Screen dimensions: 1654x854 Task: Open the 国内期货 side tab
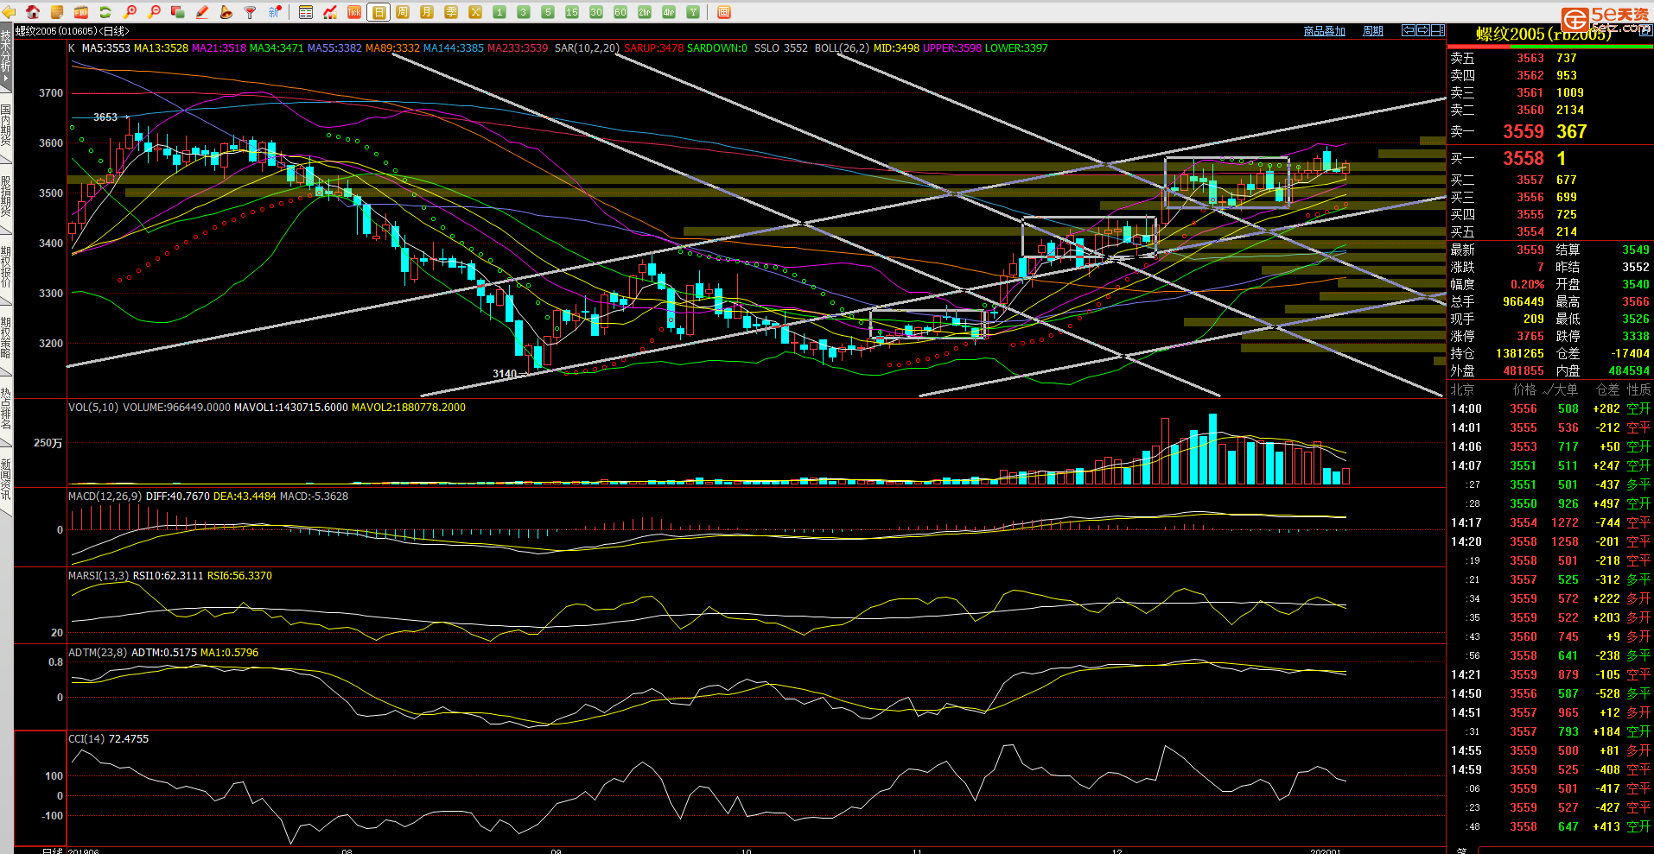point(6,126)
